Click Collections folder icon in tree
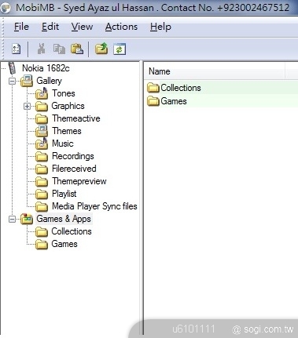This screenshot has height=338, width=298. coord(42,231)
